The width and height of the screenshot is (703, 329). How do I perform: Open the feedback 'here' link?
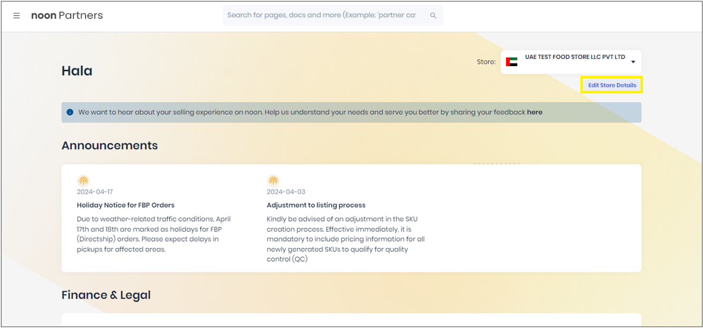click(x=535, y=112)
